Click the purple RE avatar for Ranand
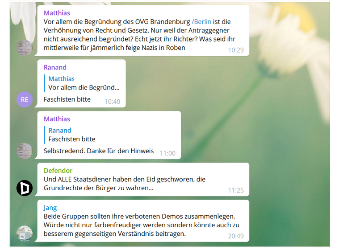The image size is (343, 250). [25, 99]
